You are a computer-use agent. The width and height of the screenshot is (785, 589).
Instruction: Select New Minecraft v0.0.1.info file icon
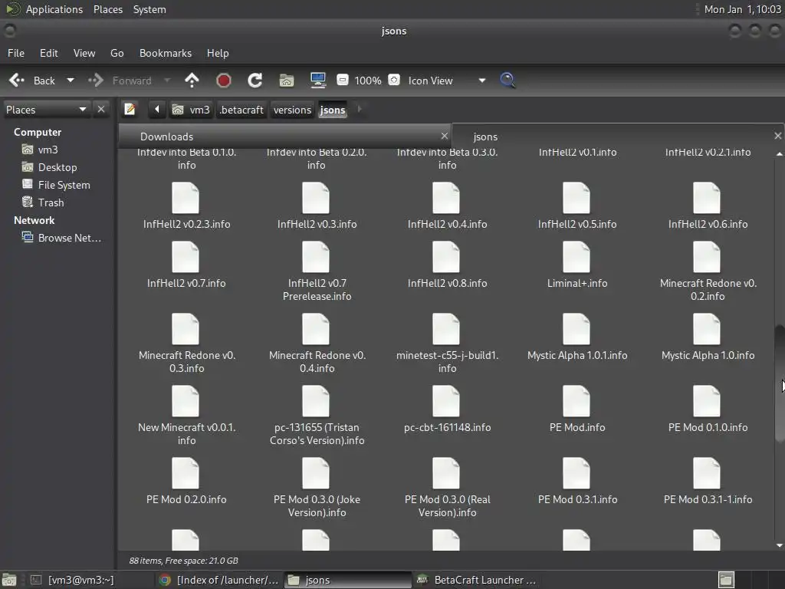[x=186, y=402]
